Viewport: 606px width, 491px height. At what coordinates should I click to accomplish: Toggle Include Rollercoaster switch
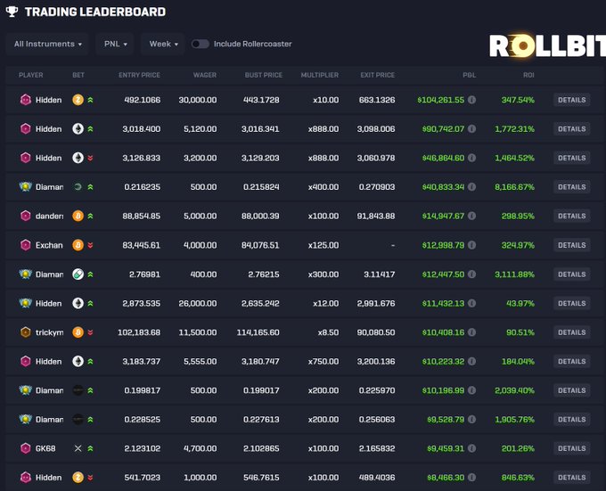pos(201,44)
